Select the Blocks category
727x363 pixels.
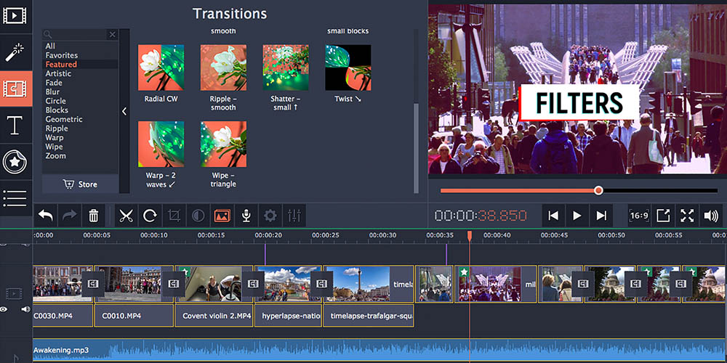click(x=57, y=110)
